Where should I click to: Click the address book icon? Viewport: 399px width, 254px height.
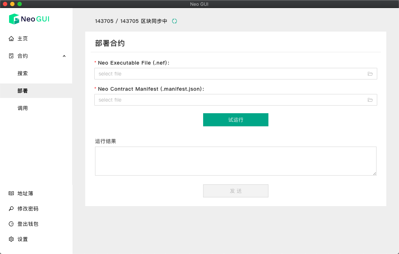11,193
